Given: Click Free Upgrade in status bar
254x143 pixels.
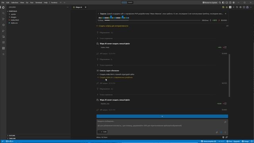Looking at the screenshot, I should coord(233,141).
